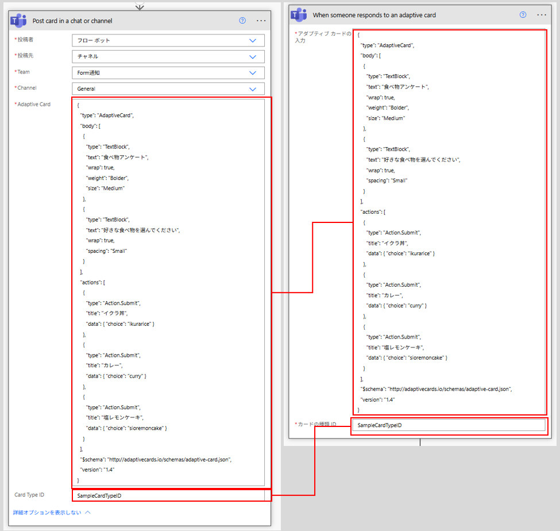Screen dimensions: 560x531
Task: Click the カードの種類 ID field
Action: (449, 425)
